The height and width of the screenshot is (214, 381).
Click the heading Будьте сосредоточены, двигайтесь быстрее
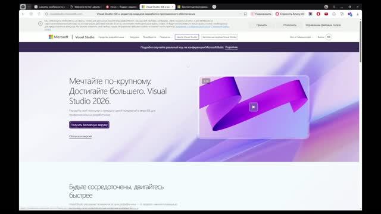[117, 191]
